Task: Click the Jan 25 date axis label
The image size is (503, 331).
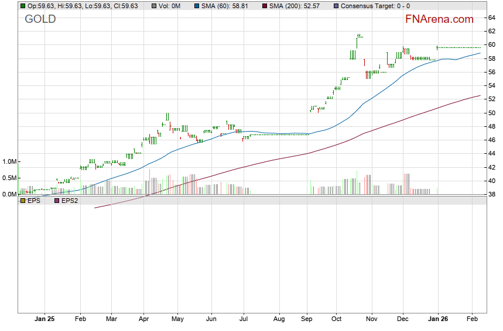Action: coord(45,319)
